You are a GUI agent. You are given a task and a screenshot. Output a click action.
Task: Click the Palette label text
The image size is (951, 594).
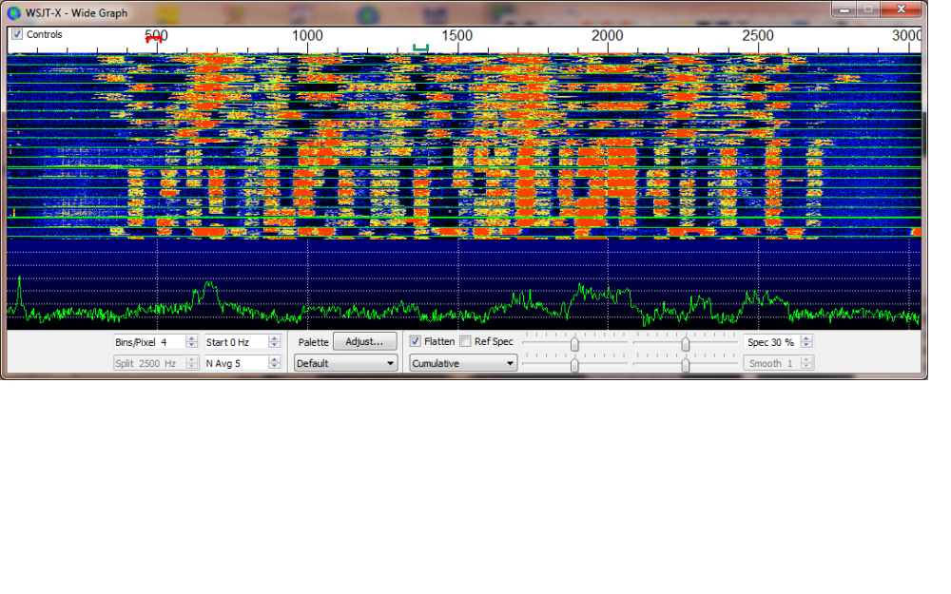pyautogui.click(x=314, y=342)
